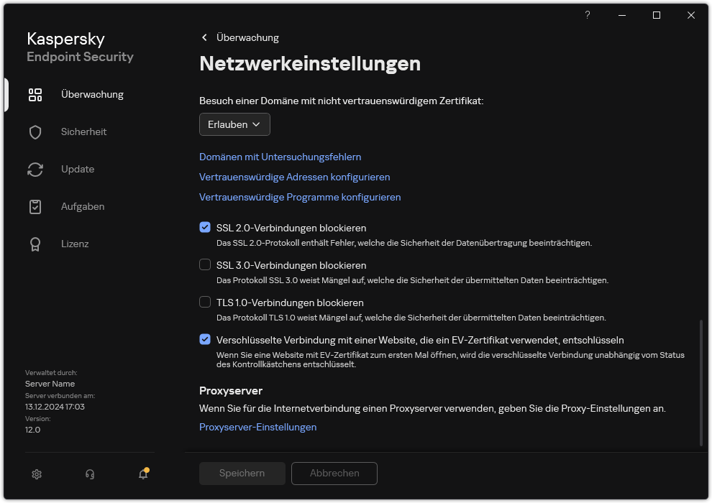Open the Proxyserver-Einstellungen link

(x=257, y=427)
